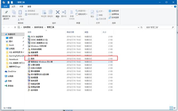
Task: Switch to details view in status bar
Action: point(171,108)
